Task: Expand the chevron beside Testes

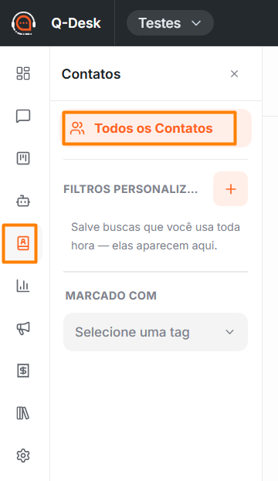Action: click(x=196, y=23)
